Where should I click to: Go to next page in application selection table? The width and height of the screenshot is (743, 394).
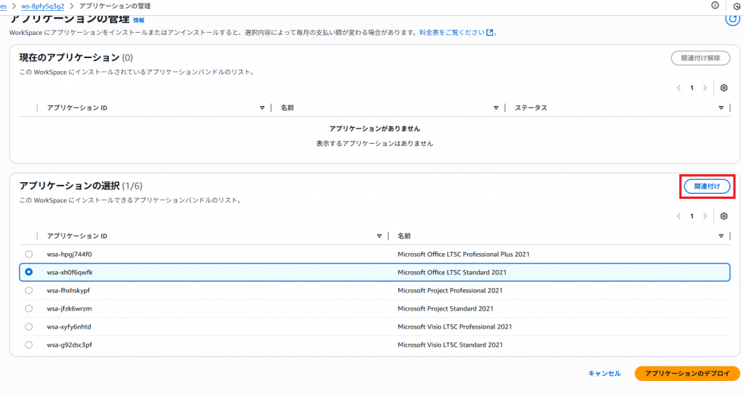pos(705,216)
